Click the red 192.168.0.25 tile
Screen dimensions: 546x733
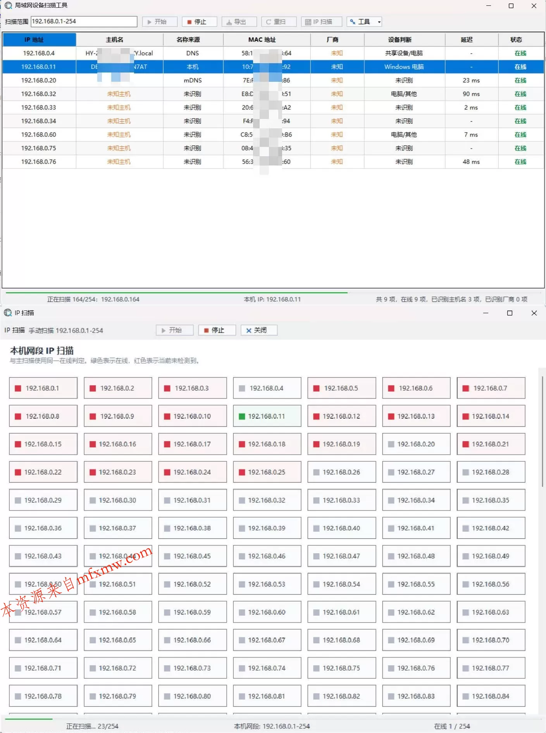click(x=267, y=472)
